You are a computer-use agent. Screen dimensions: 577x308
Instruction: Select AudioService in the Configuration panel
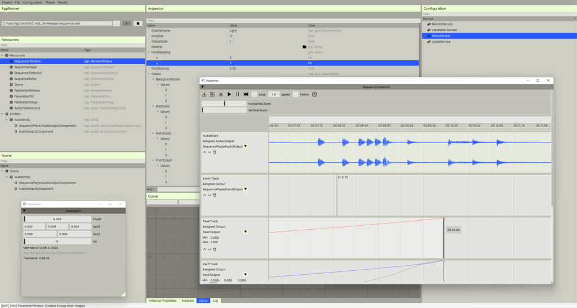click(x=441, y=42)
